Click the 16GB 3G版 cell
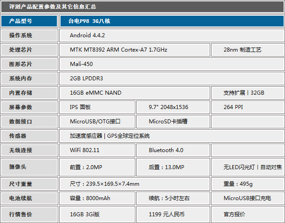Viewport: 285px width, 223px height. [97, 214]
